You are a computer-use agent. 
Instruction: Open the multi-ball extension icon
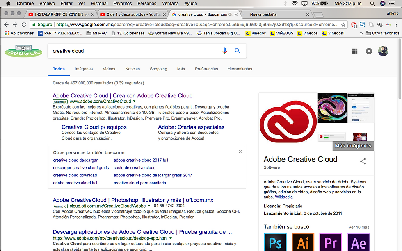tap(380, 25)
